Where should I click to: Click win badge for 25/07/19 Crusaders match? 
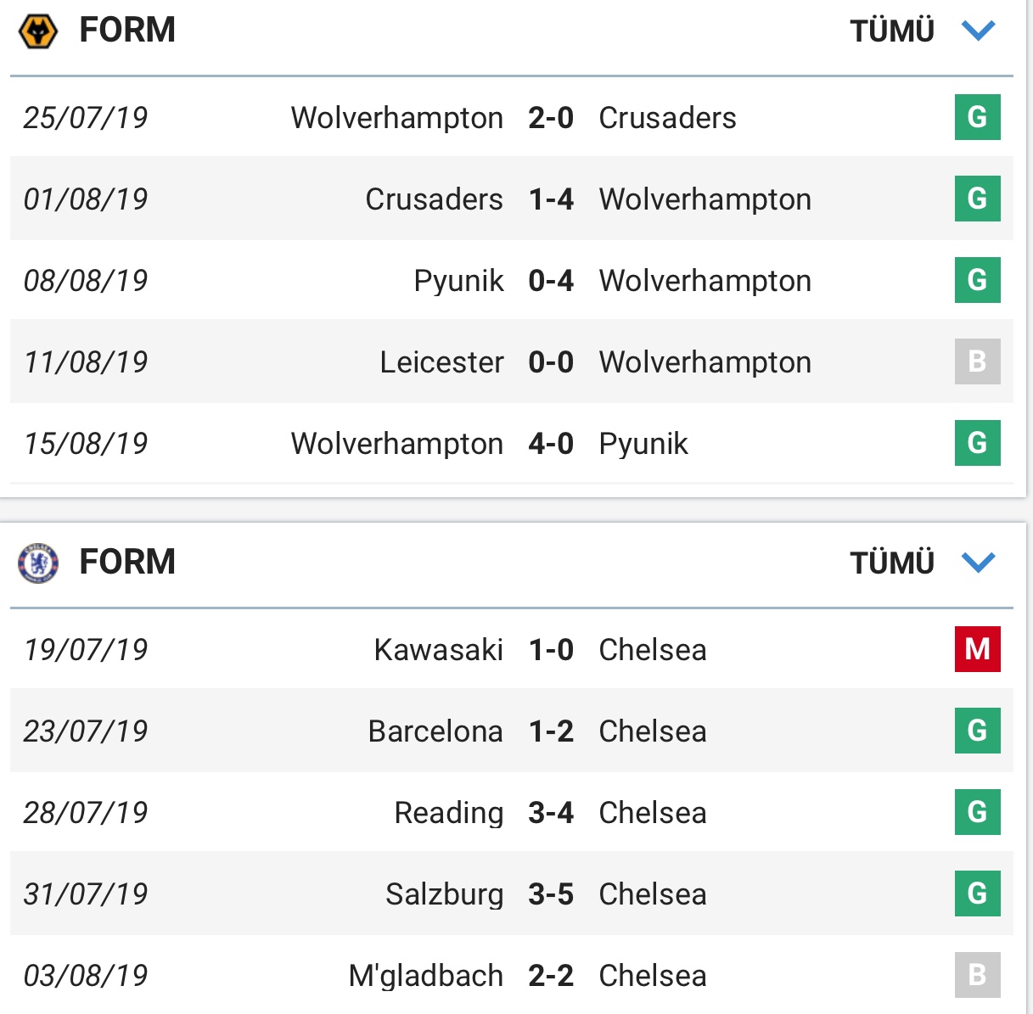coord(977,117)
